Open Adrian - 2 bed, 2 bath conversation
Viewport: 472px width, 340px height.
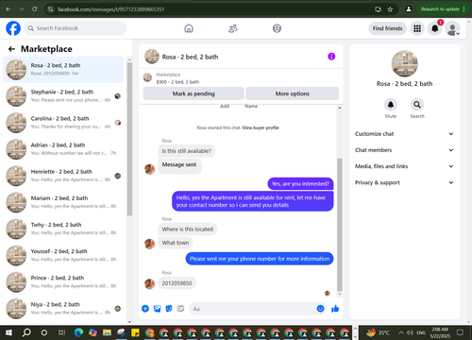[x=63, y=149]
